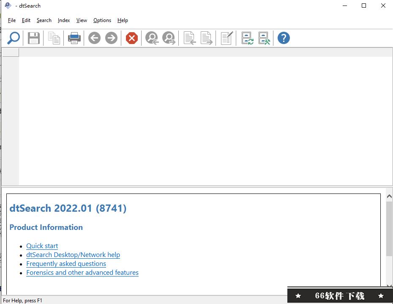Open the Search menu
The image size is (393, 304).
click(44, 20)
